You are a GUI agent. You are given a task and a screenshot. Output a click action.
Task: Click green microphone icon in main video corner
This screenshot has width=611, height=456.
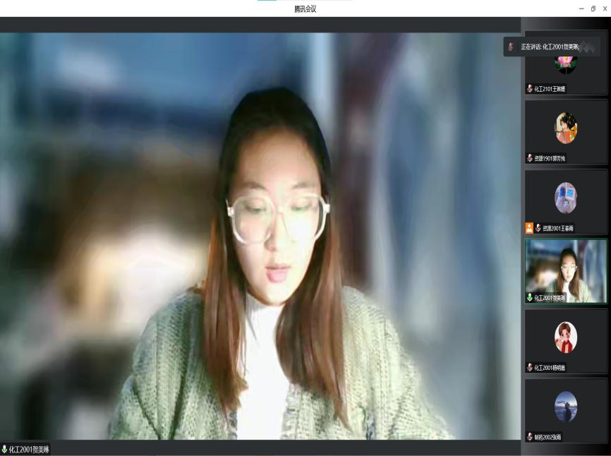pos(5,449)
